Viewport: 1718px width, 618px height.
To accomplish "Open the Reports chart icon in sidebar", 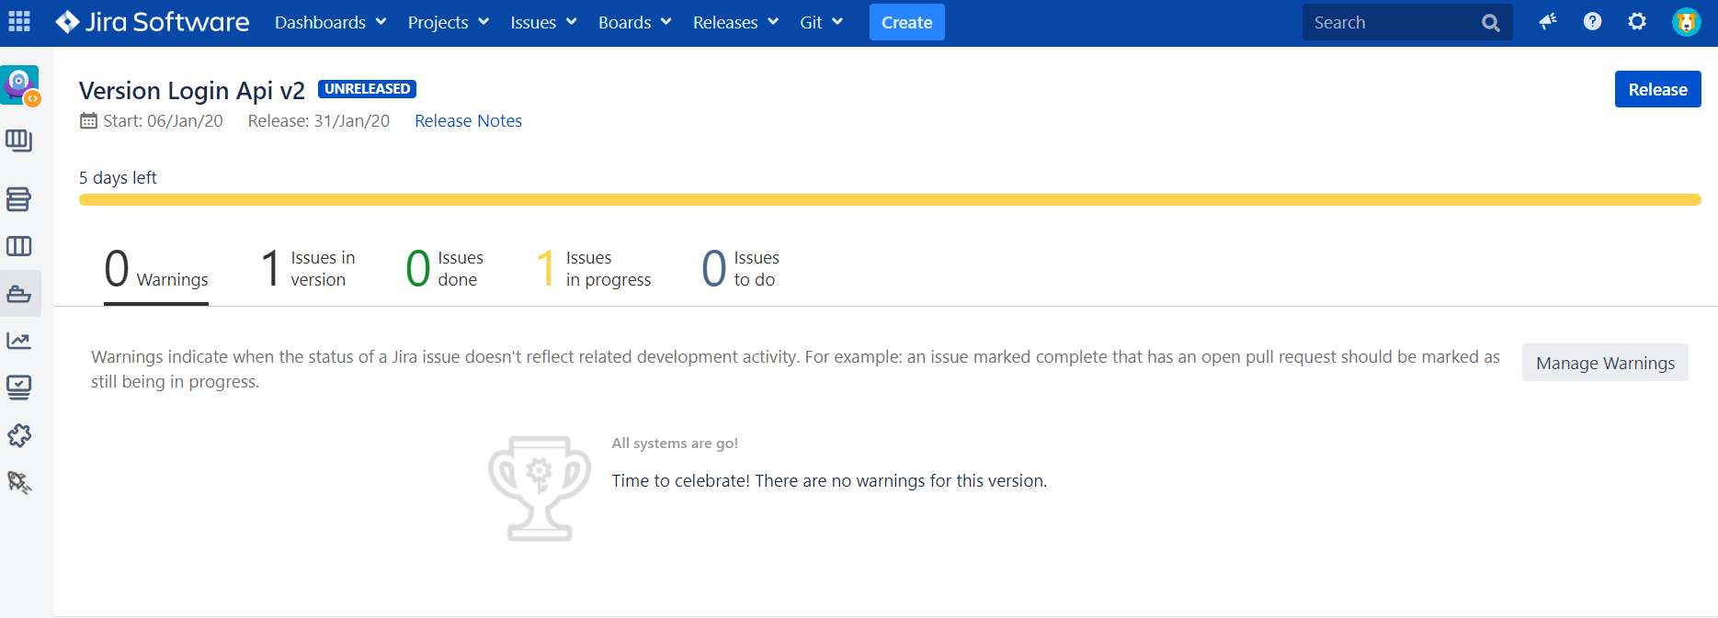I will pyautogui.click(x=19, y=341).
